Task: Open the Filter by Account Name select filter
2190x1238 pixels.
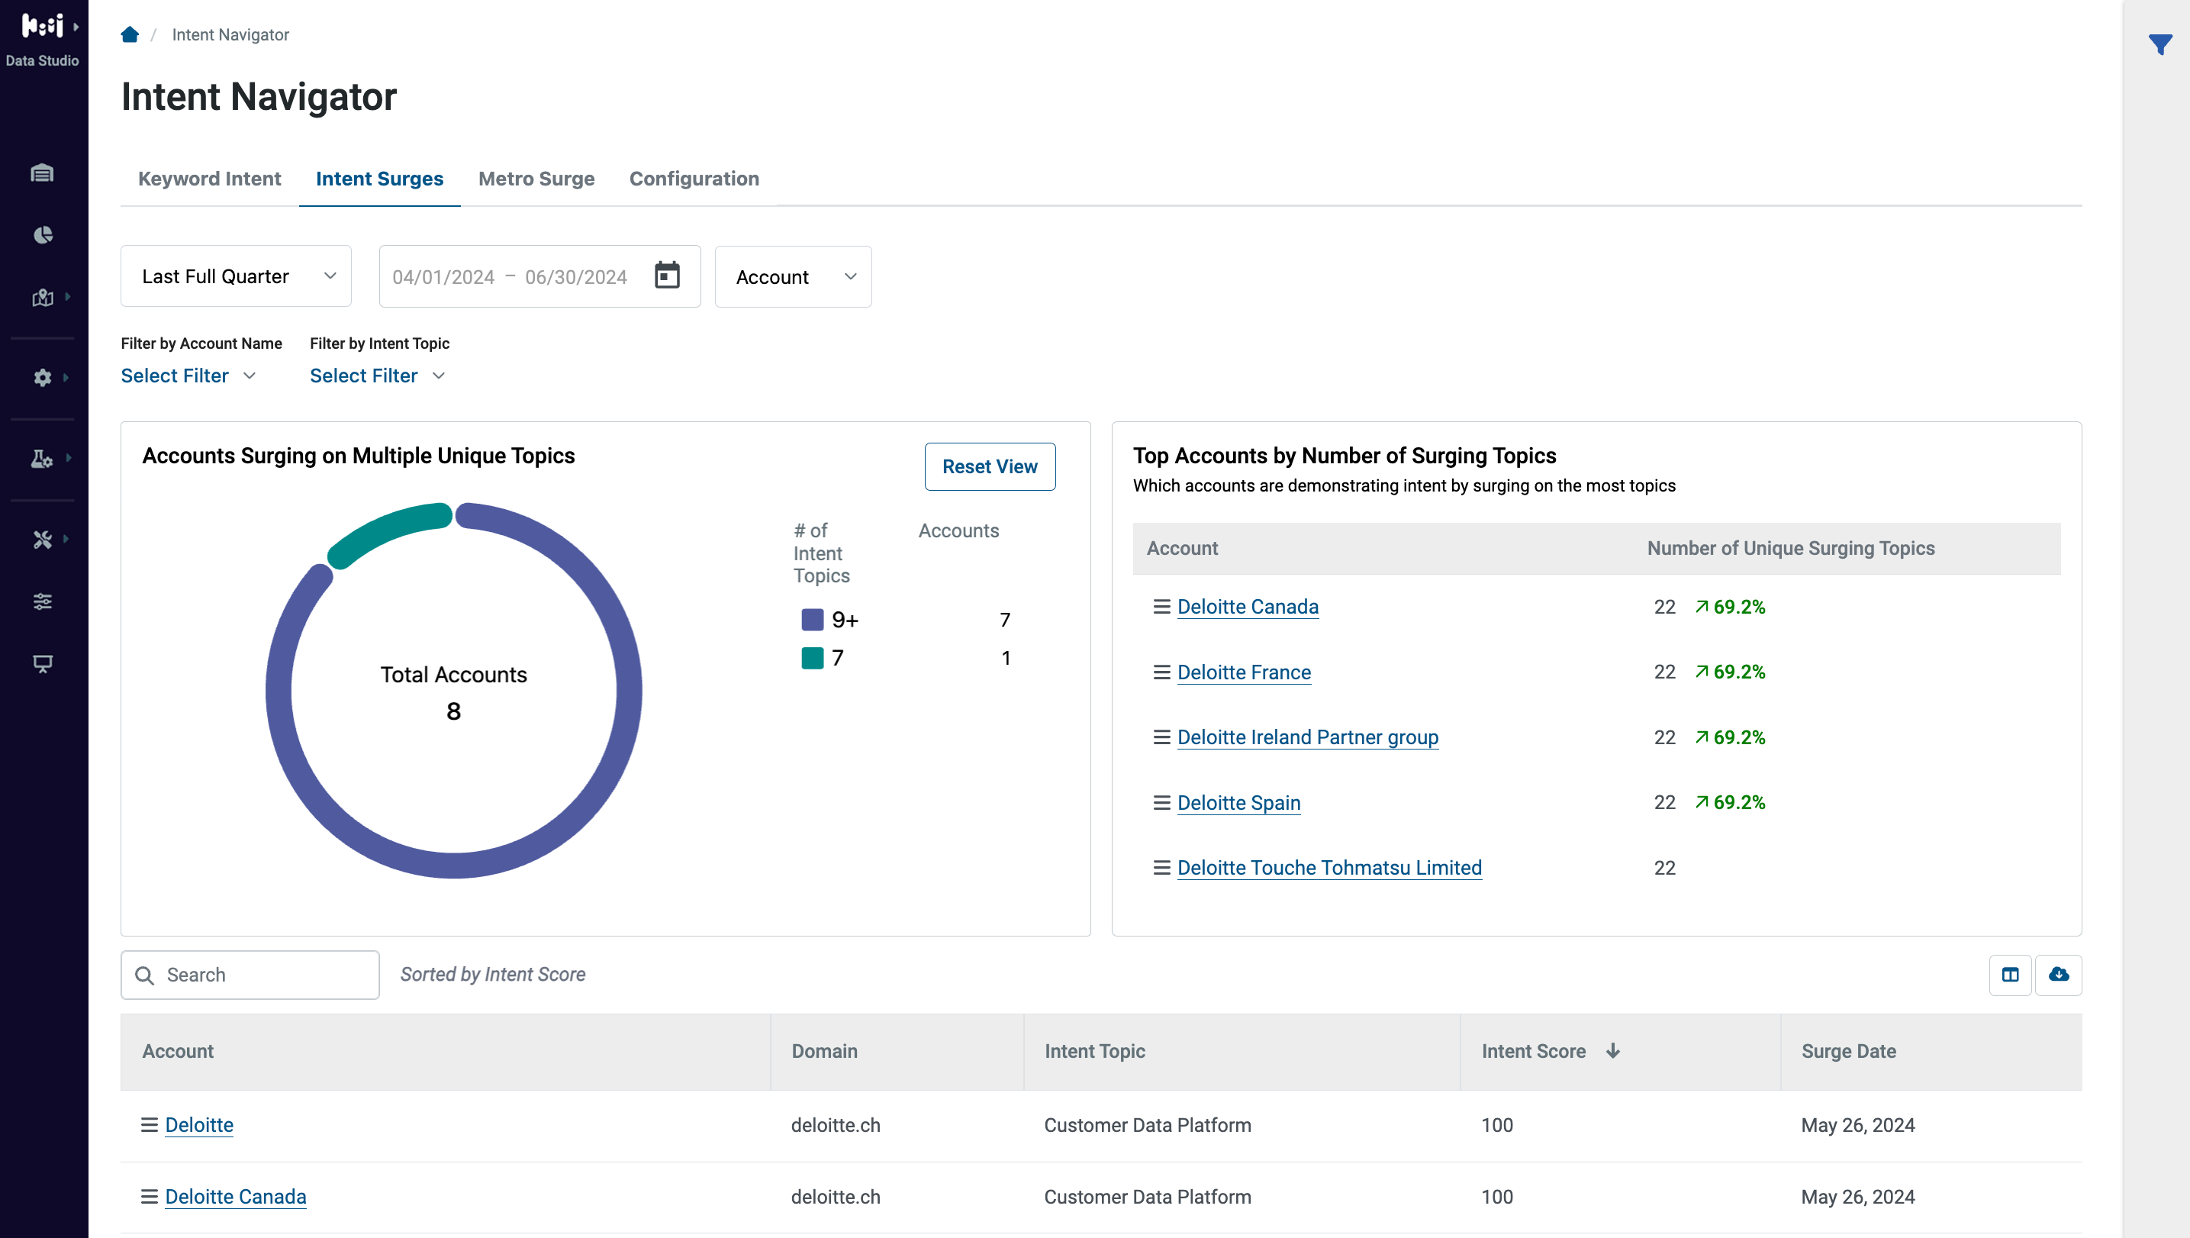Action: click(x=188, y=376)
